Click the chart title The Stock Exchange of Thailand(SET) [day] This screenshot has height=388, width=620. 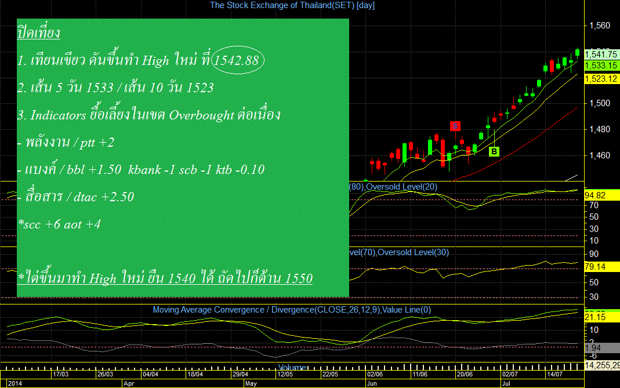click(292, 5)
